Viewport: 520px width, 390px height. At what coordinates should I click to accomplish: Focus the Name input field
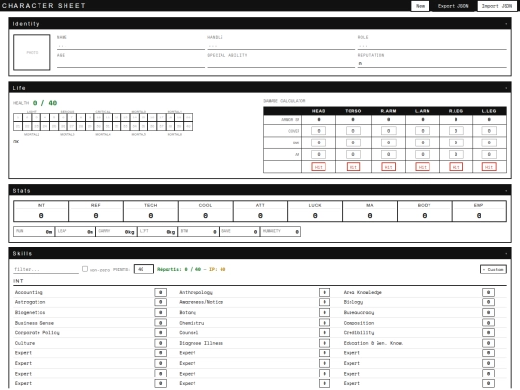(131, 46)
